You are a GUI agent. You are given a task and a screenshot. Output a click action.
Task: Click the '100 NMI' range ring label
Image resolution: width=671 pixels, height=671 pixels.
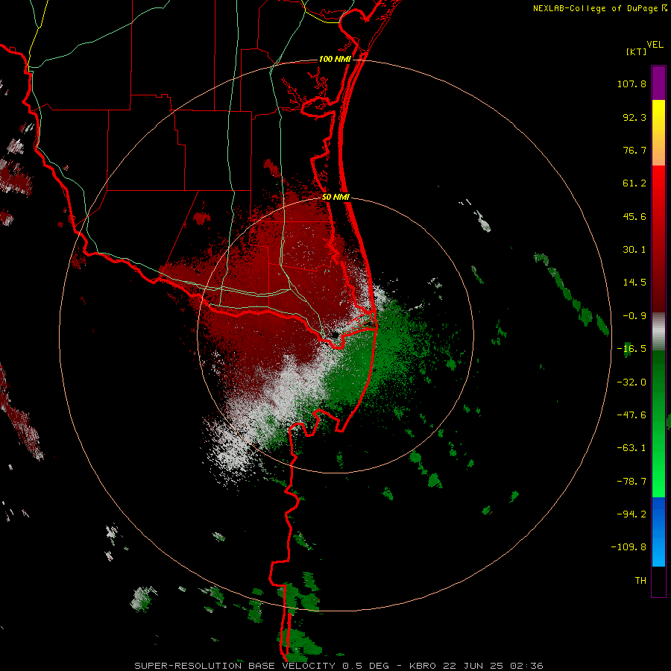335,59
